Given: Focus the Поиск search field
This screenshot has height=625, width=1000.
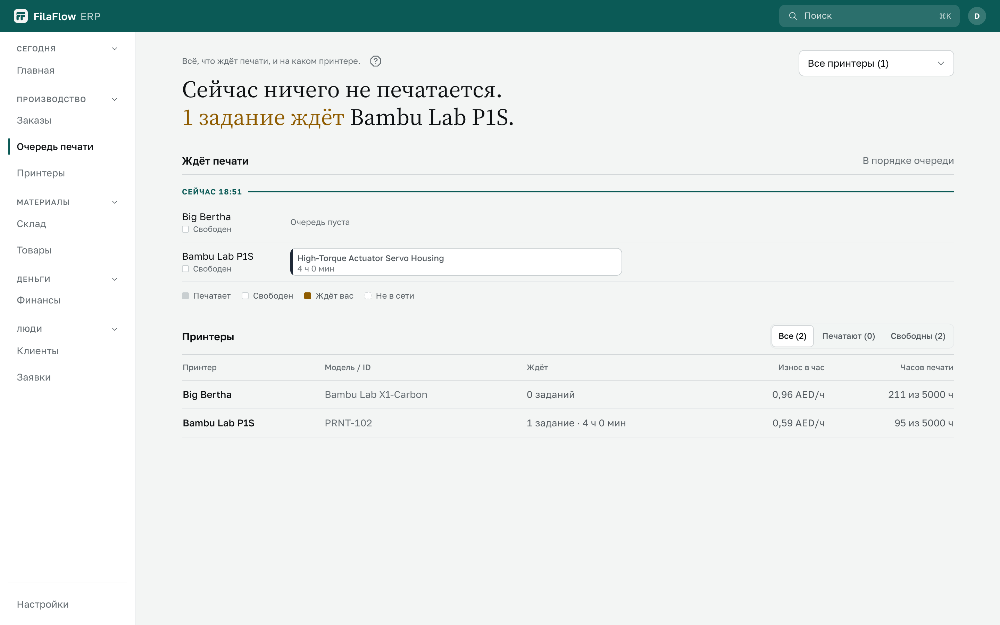Looking at the screenshot, I should (869, 16).
